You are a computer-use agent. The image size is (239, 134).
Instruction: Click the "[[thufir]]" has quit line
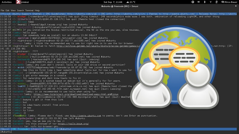click(x=62, y=19)
